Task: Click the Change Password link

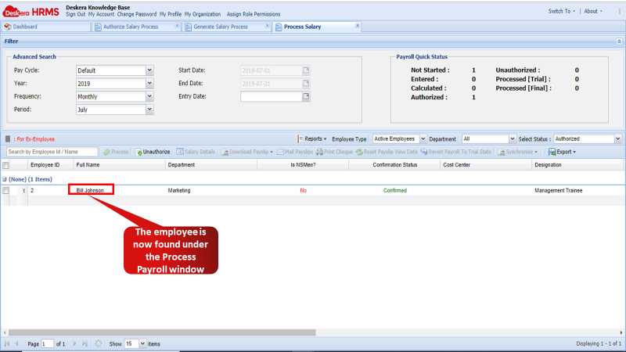Action: [x=136, y=14]
